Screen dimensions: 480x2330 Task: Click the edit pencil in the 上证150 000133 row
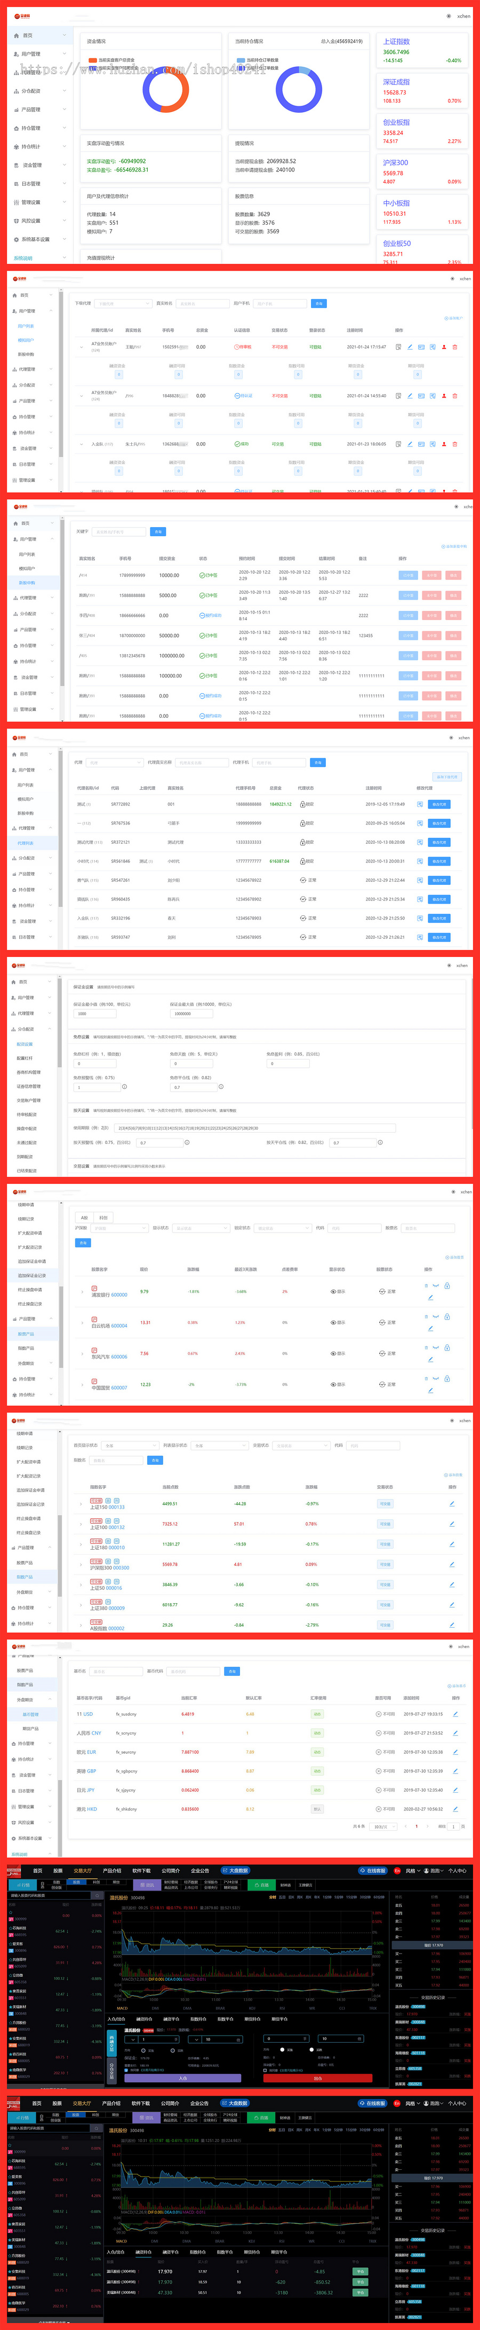pyautogui.click(x=452, y=1503)
